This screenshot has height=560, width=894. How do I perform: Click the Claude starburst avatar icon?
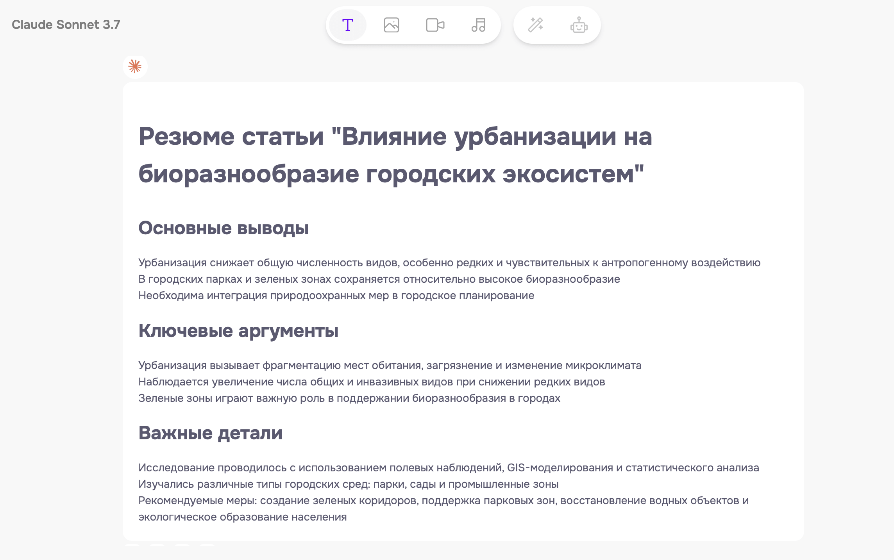click(135, 66)
